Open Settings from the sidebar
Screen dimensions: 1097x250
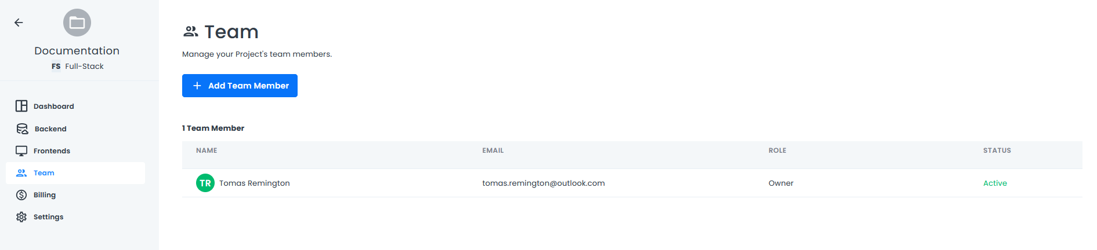point(48,217)
